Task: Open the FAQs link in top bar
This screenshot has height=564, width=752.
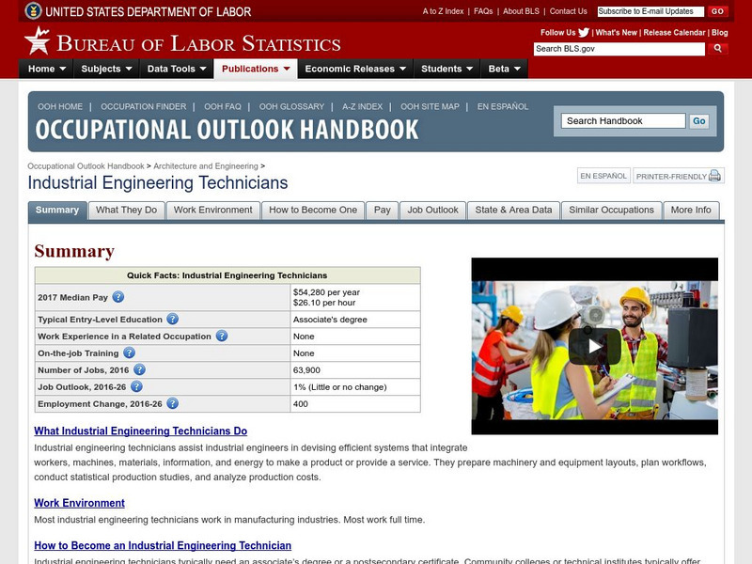Action: 483,11
